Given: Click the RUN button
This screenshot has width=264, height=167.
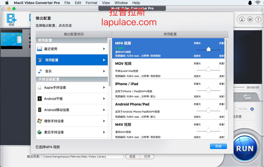Looking at the screenshot, I should click(245, 148).
